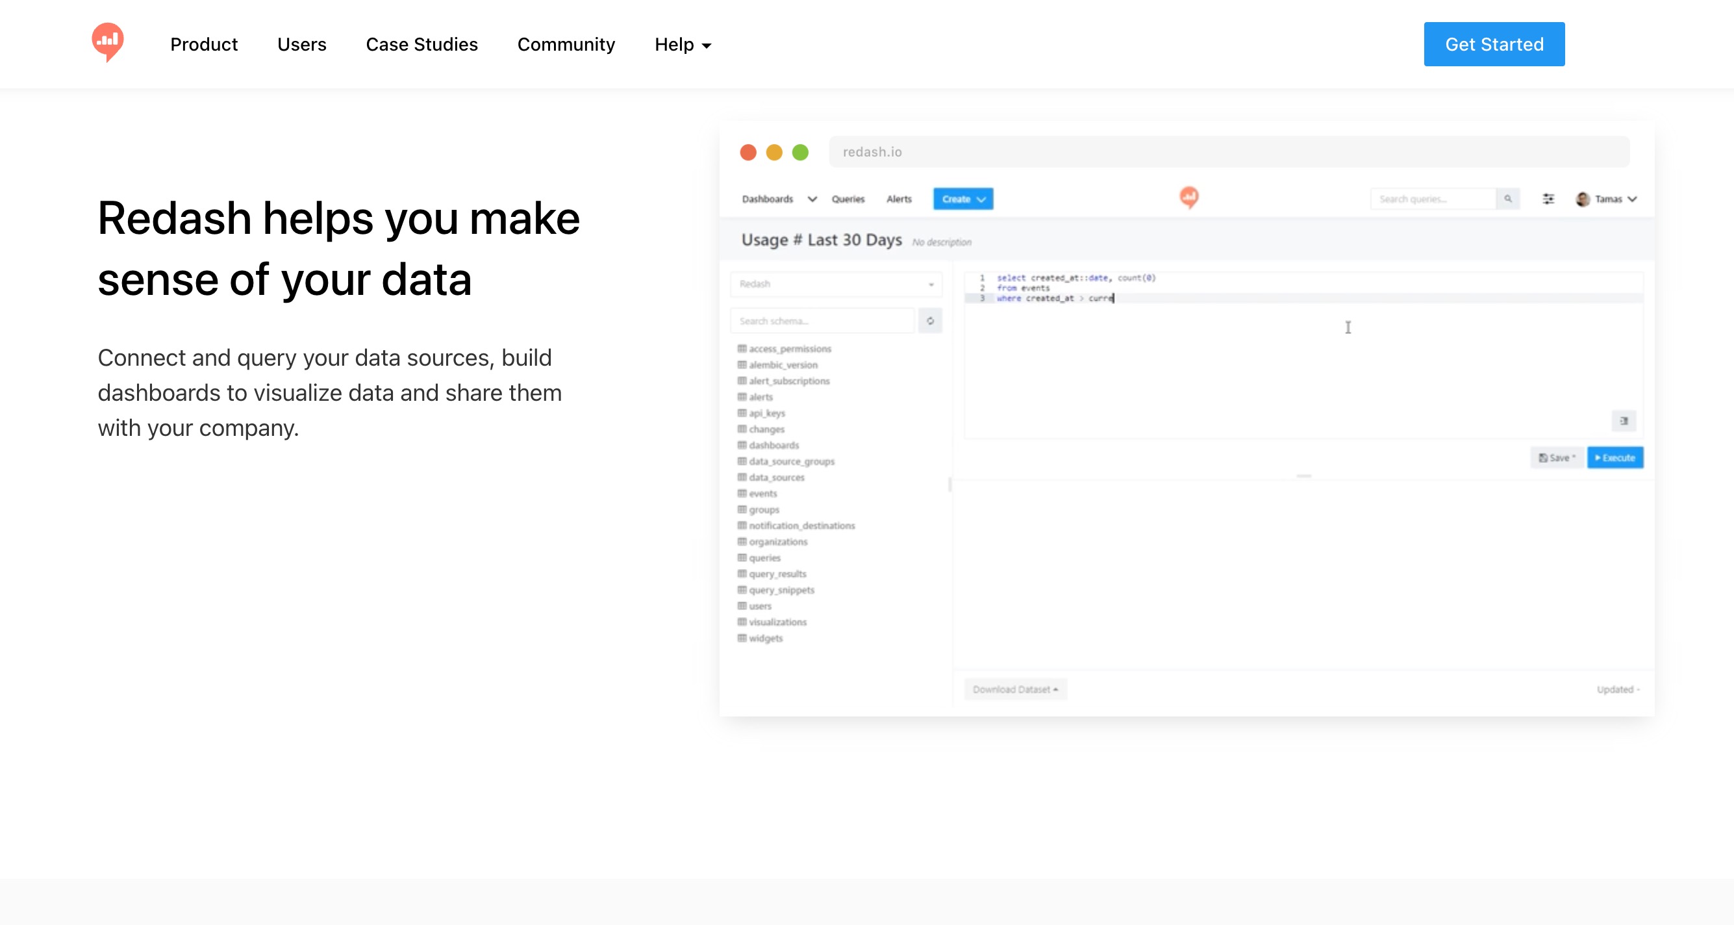
Task: Click line 3 of the SQL editor
Action: pos(1303,298)
